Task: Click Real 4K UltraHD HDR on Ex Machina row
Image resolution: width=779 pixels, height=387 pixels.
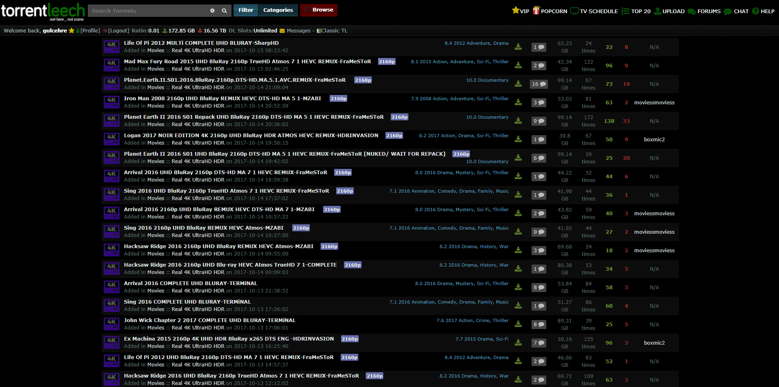Action: pyautogui.click(x=198, y=346)
